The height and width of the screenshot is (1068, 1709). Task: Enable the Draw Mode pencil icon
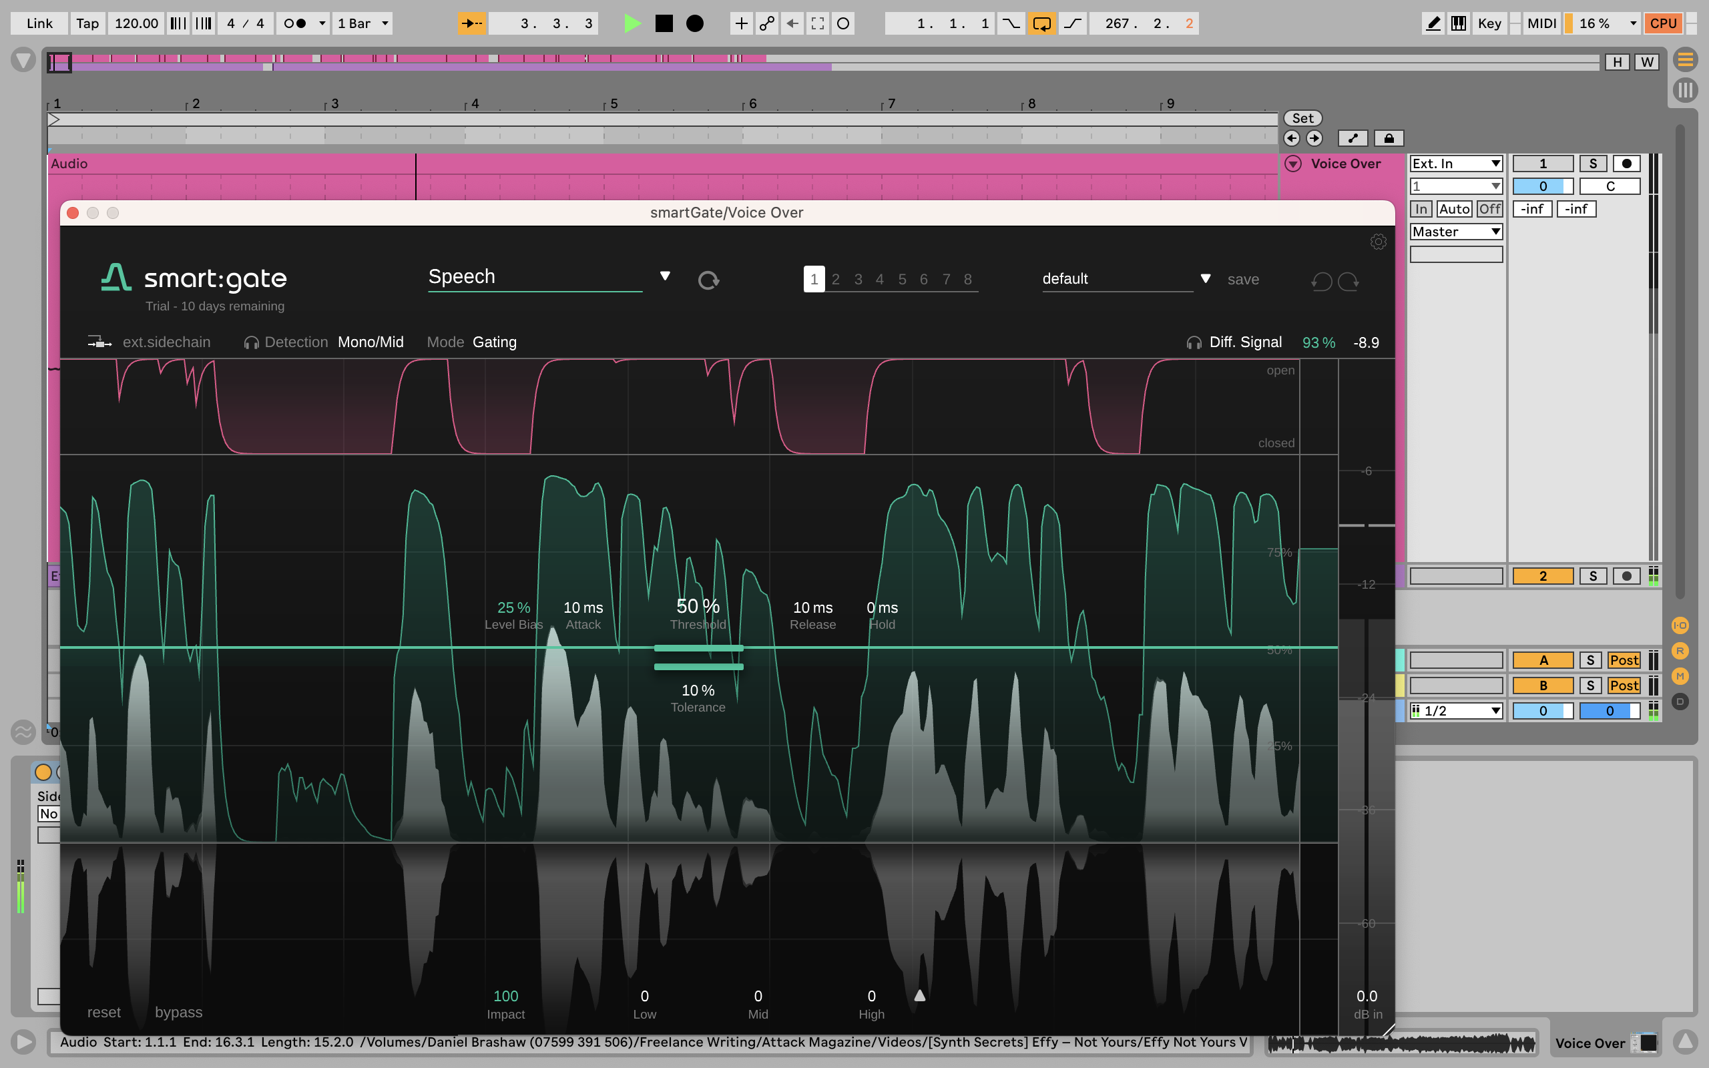(1433, 23)
